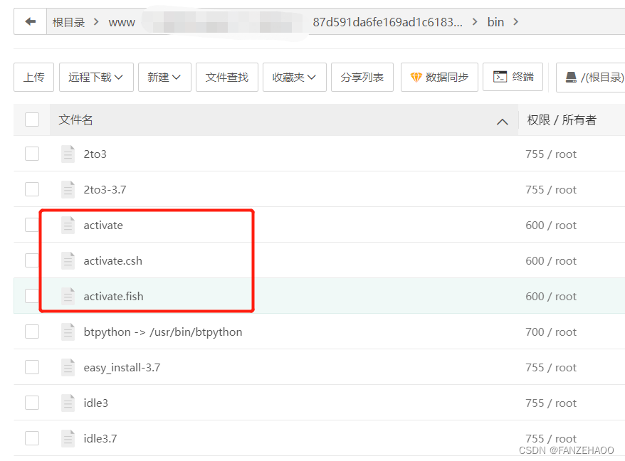Click the file icon beside btpython

pyautogui.click(x=68, y=332)
